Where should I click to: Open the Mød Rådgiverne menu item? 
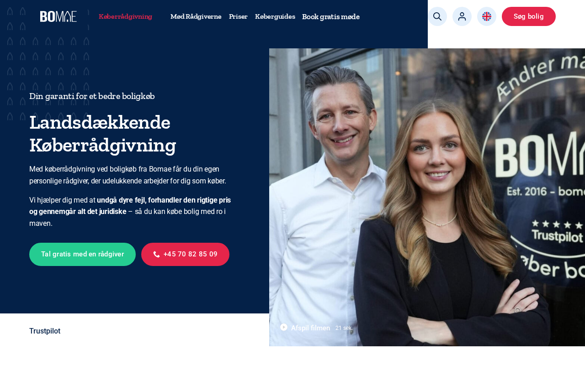tap(196, 16)
